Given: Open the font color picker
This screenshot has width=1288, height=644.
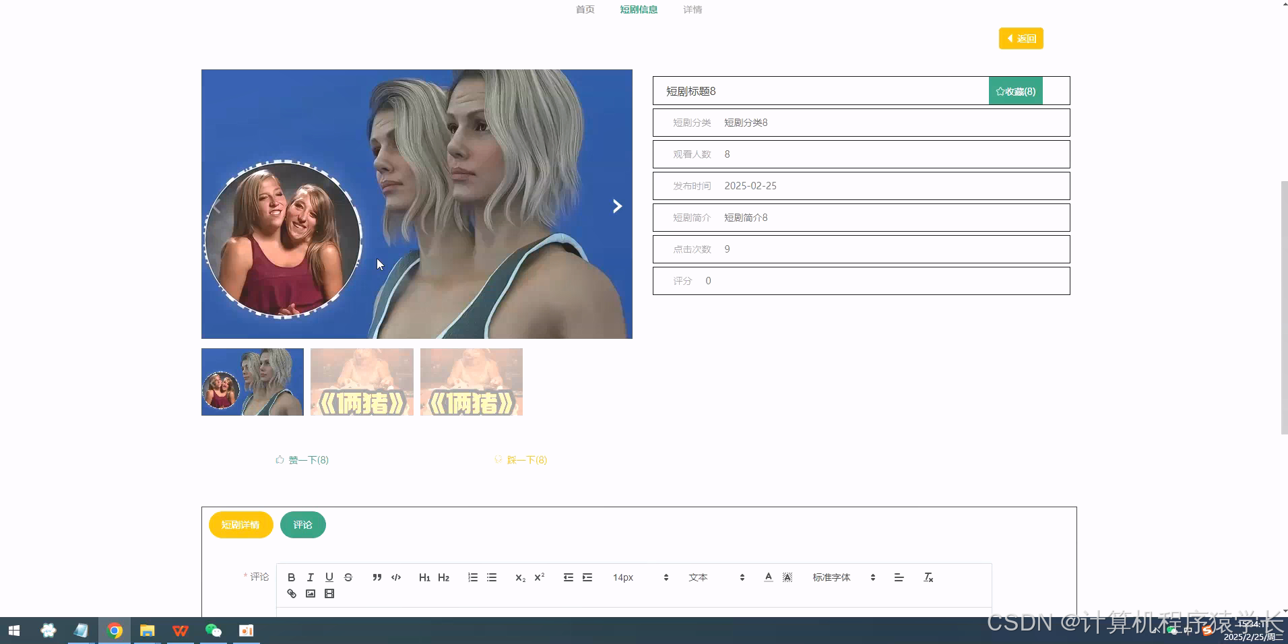Looking at the screenshot, I should 767,577.
